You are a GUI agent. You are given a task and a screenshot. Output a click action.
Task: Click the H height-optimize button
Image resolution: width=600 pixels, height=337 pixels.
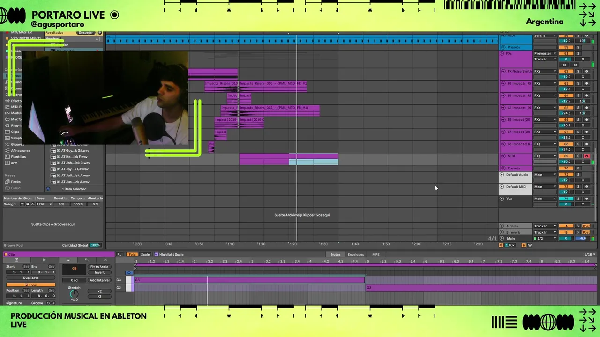[524, 245]
